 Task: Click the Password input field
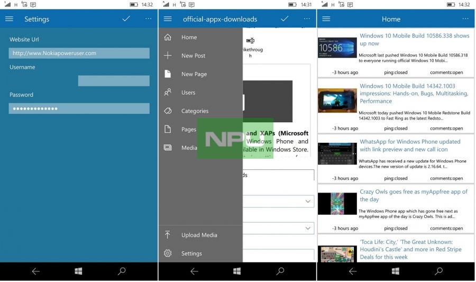79,108
